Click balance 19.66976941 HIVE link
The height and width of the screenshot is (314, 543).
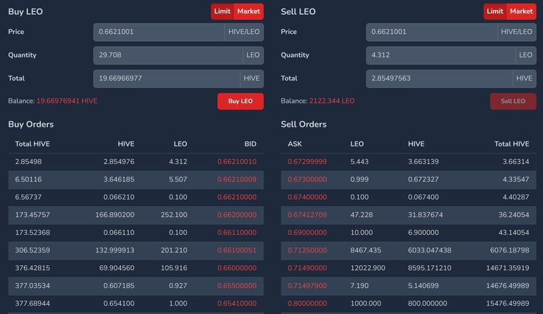67,101
